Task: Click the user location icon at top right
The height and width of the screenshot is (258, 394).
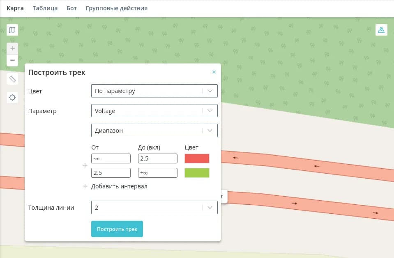Action: (381, 30)
